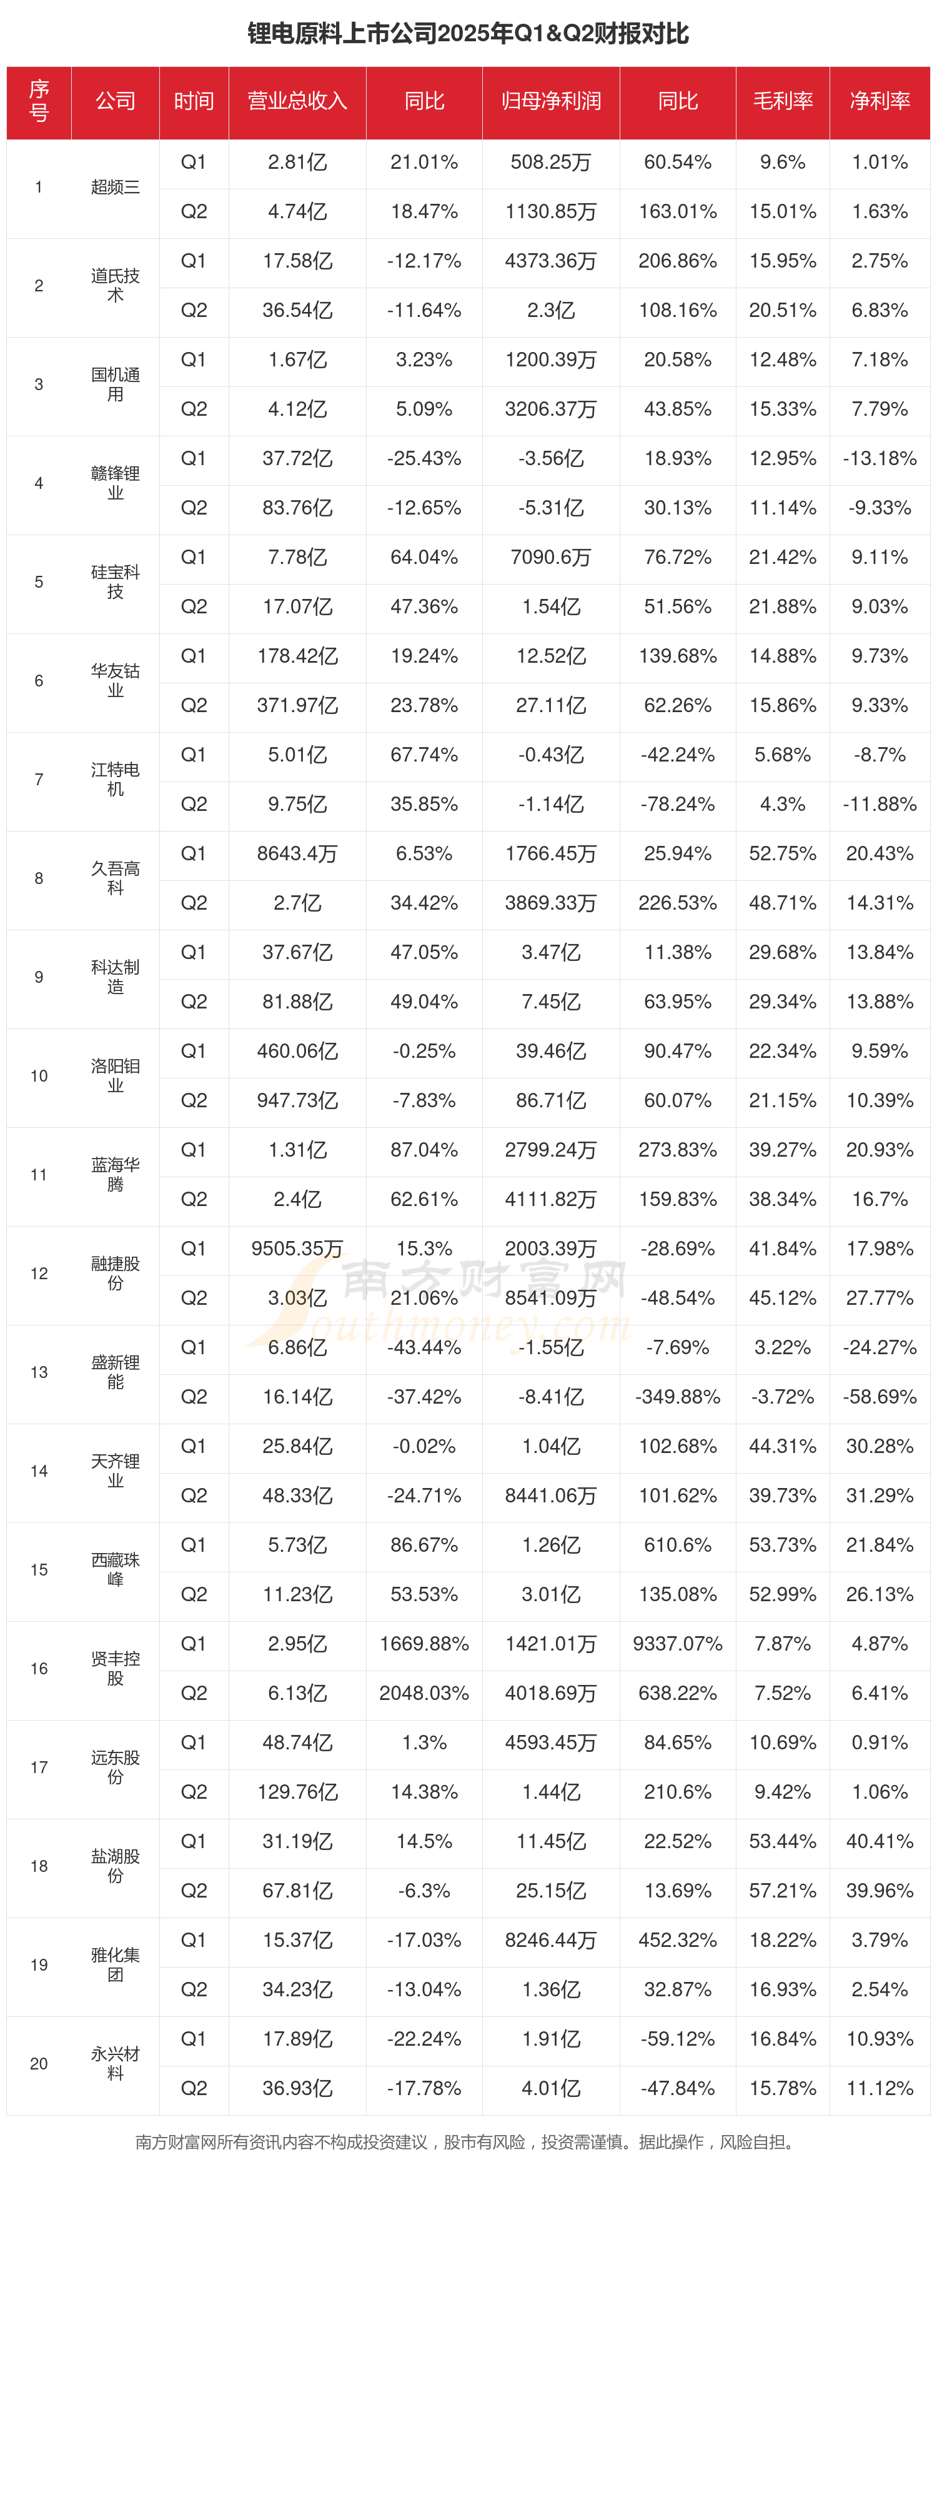The image size is (937, 2504).
Task: Select the company name 赣锋锂业
Action: pos(116,483)
